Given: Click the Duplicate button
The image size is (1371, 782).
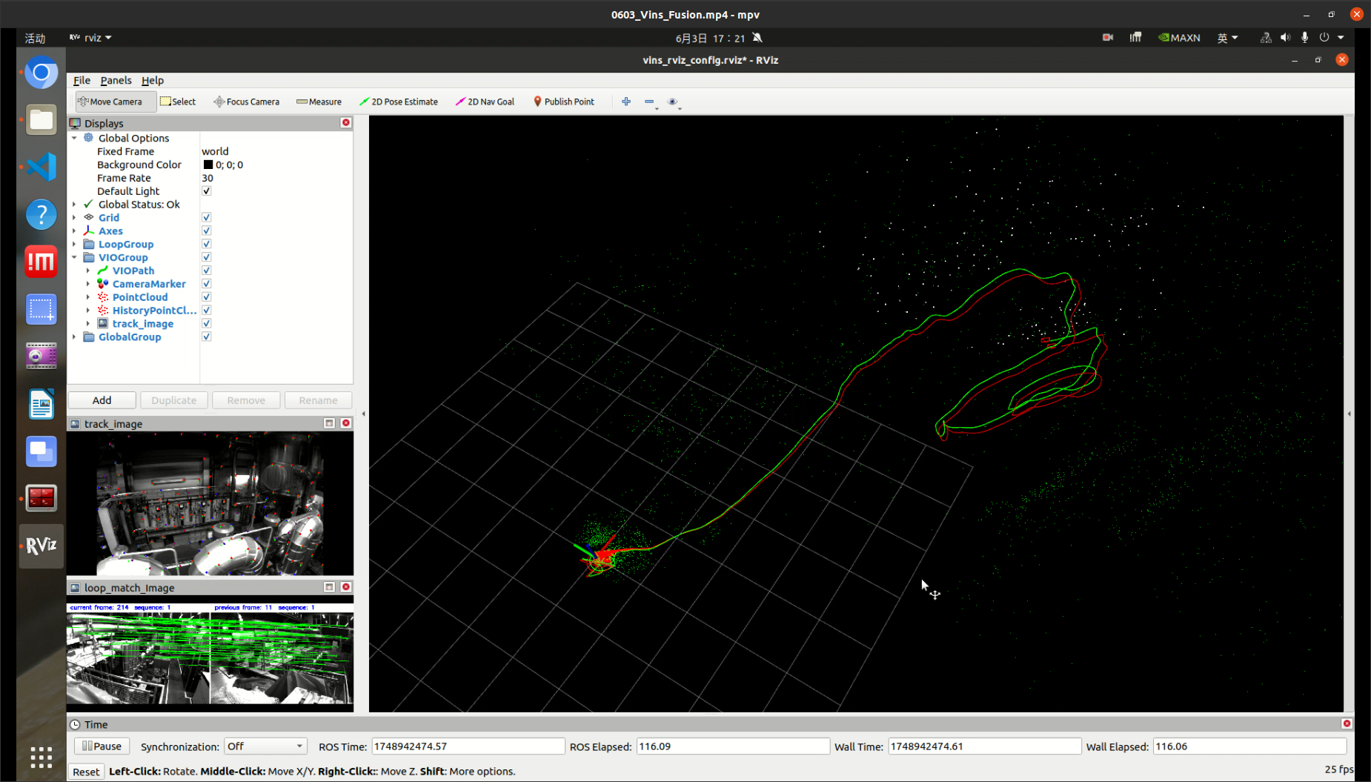Looking at the screenshot, I should (x=174, y=400).
